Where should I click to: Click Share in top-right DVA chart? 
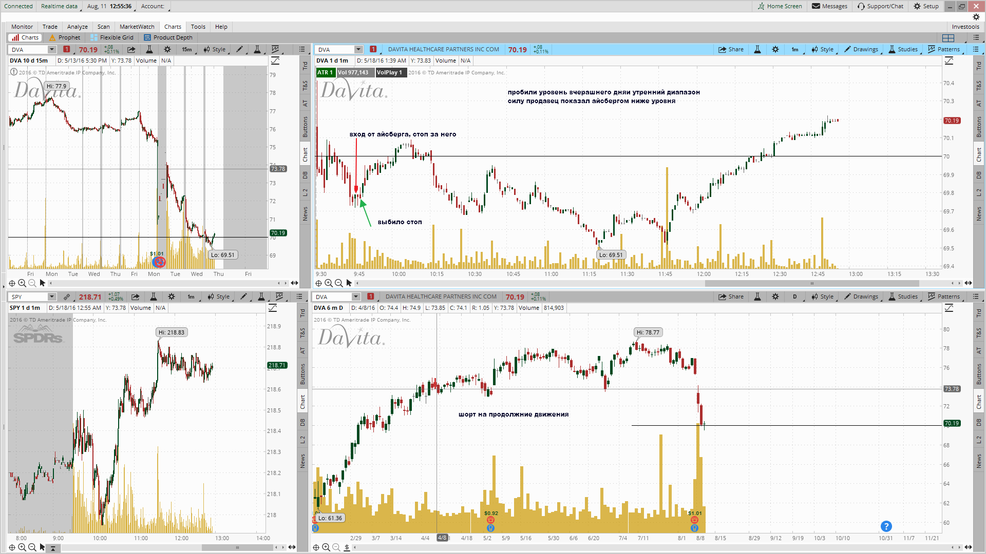tap(731, 50)
